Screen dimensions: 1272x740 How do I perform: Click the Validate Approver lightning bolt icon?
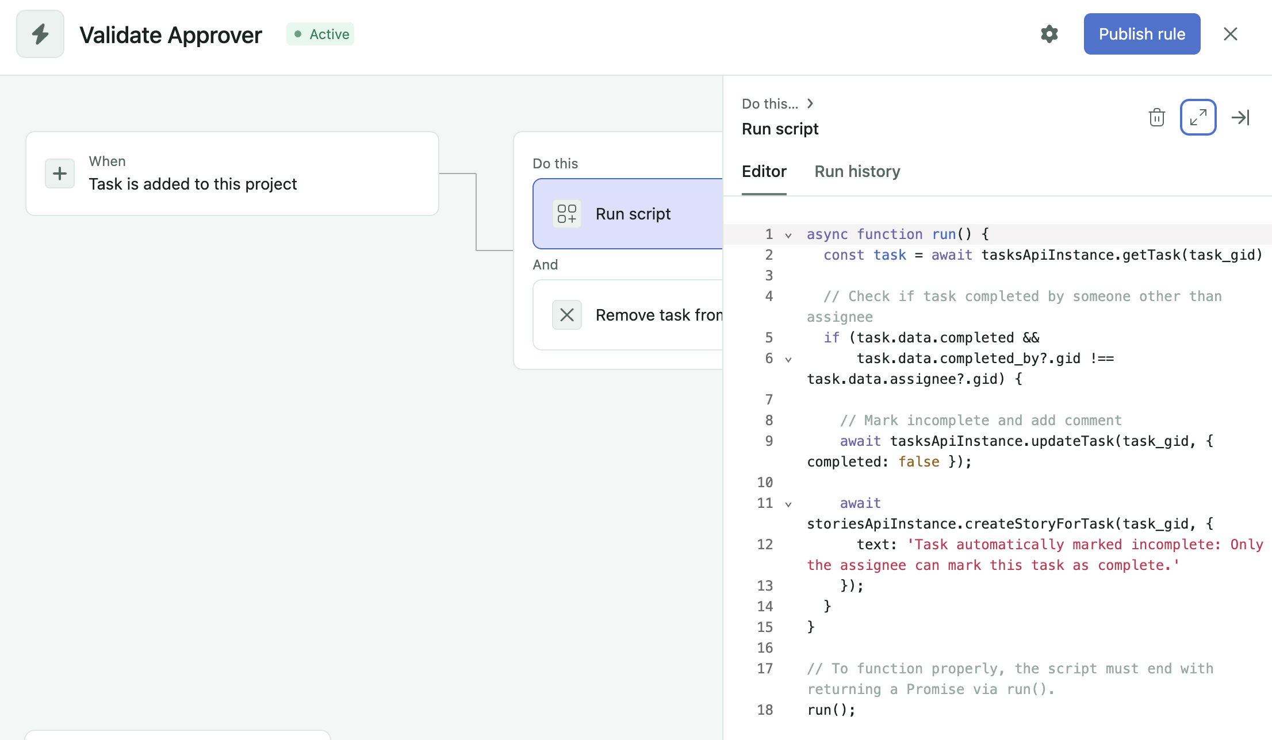[40, 33]
